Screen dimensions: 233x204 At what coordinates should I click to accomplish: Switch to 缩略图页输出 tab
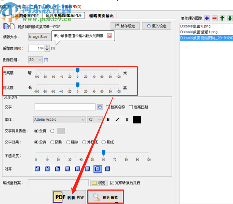(x=101, y=16)
